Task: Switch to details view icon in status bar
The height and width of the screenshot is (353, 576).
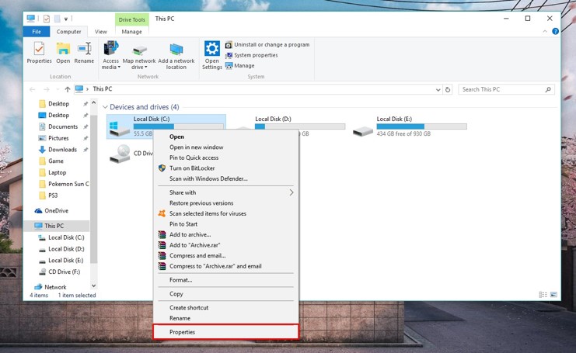Action: [x=543, y=295]
